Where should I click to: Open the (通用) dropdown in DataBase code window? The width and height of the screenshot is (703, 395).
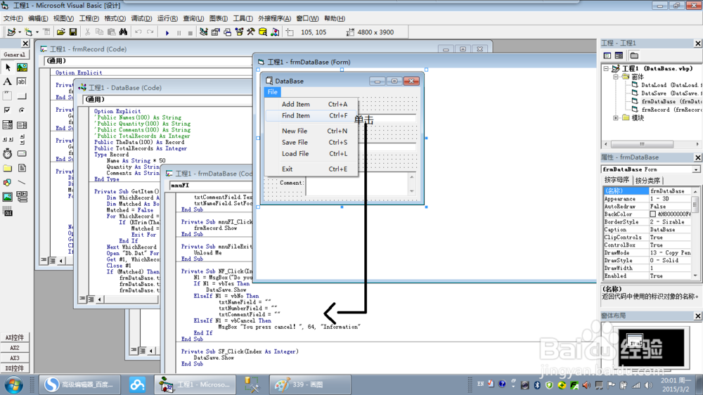coord(167,100)
